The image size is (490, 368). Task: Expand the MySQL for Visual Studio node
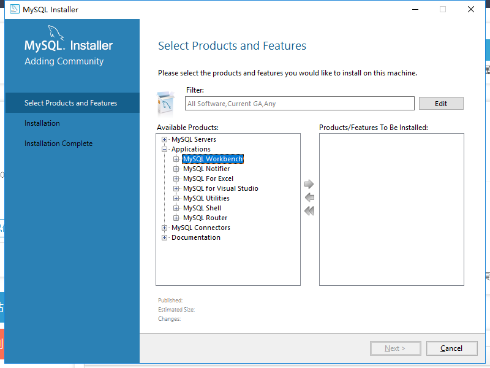[176, 188]
